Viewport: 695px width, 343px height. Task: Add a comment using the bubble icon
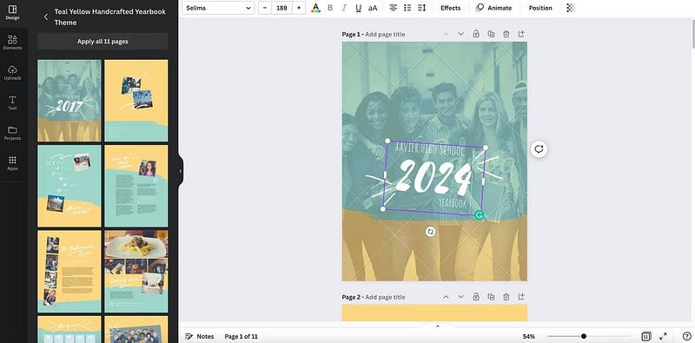[x=539, y=148]
